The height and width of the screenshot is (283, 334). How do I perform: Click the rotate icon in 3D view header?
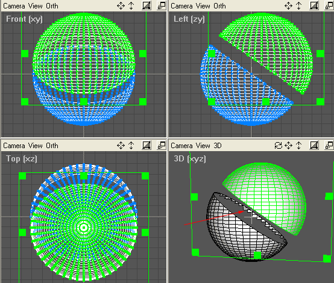point(278,146)
